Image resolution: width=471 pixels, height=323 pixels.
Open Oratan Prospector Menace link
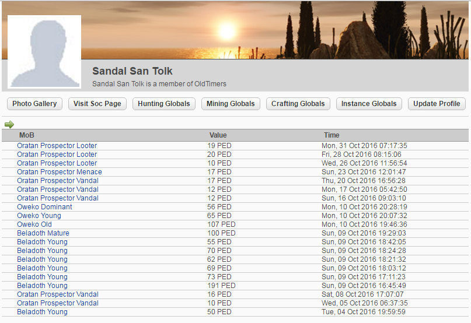(60, 172)
